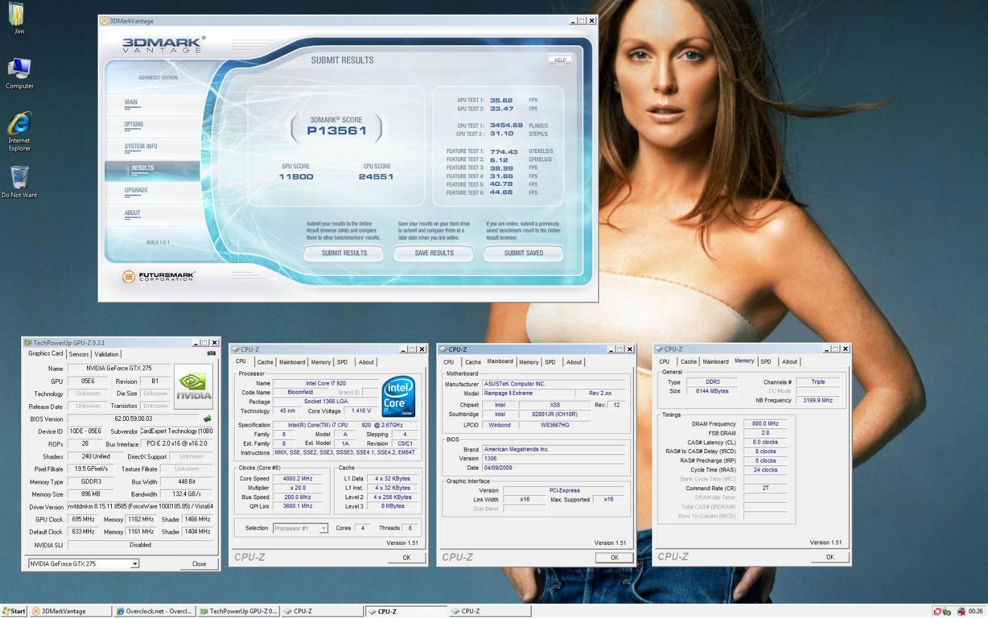
Task: Click the BIOS version save icon in GPU-Z
Action: 207,418
